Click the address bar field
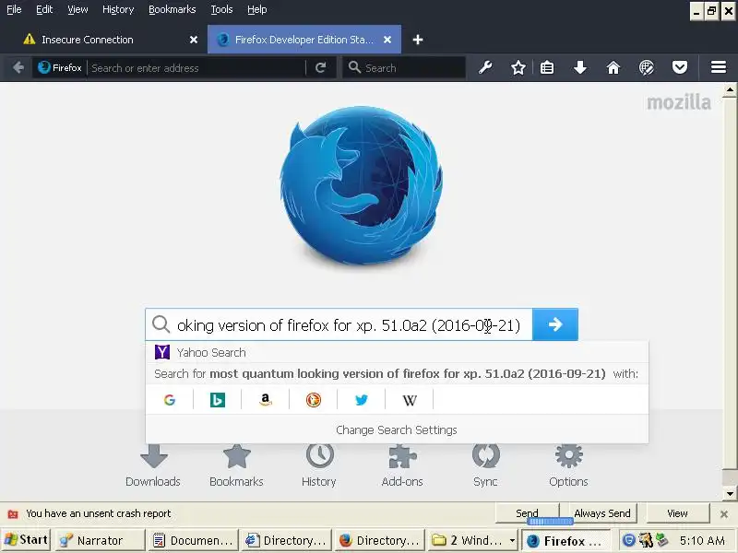This screenshot has width=738, height=553. tap(196, 67)
